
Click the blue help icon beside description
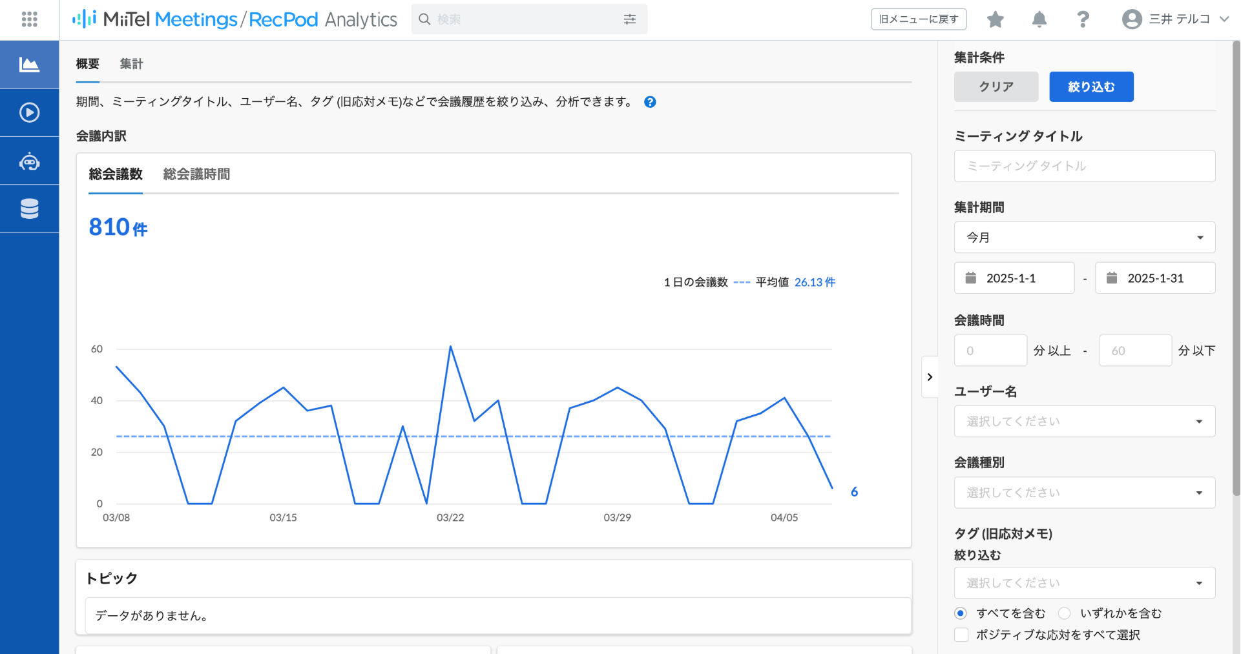click(x=650, y=102)
